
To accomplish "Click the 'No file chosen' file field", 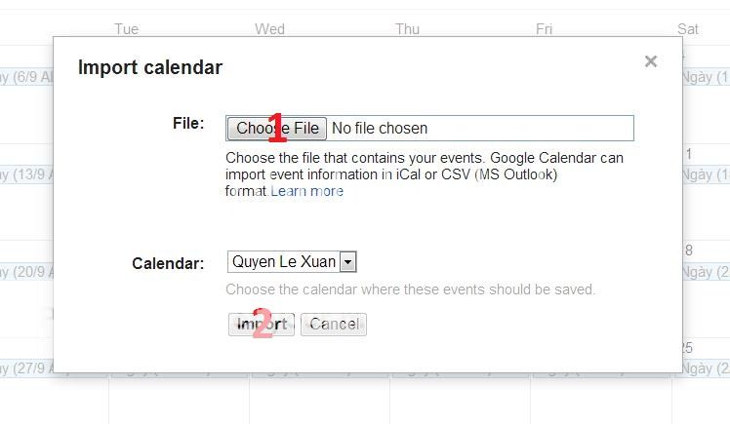I will coord(380,128).
